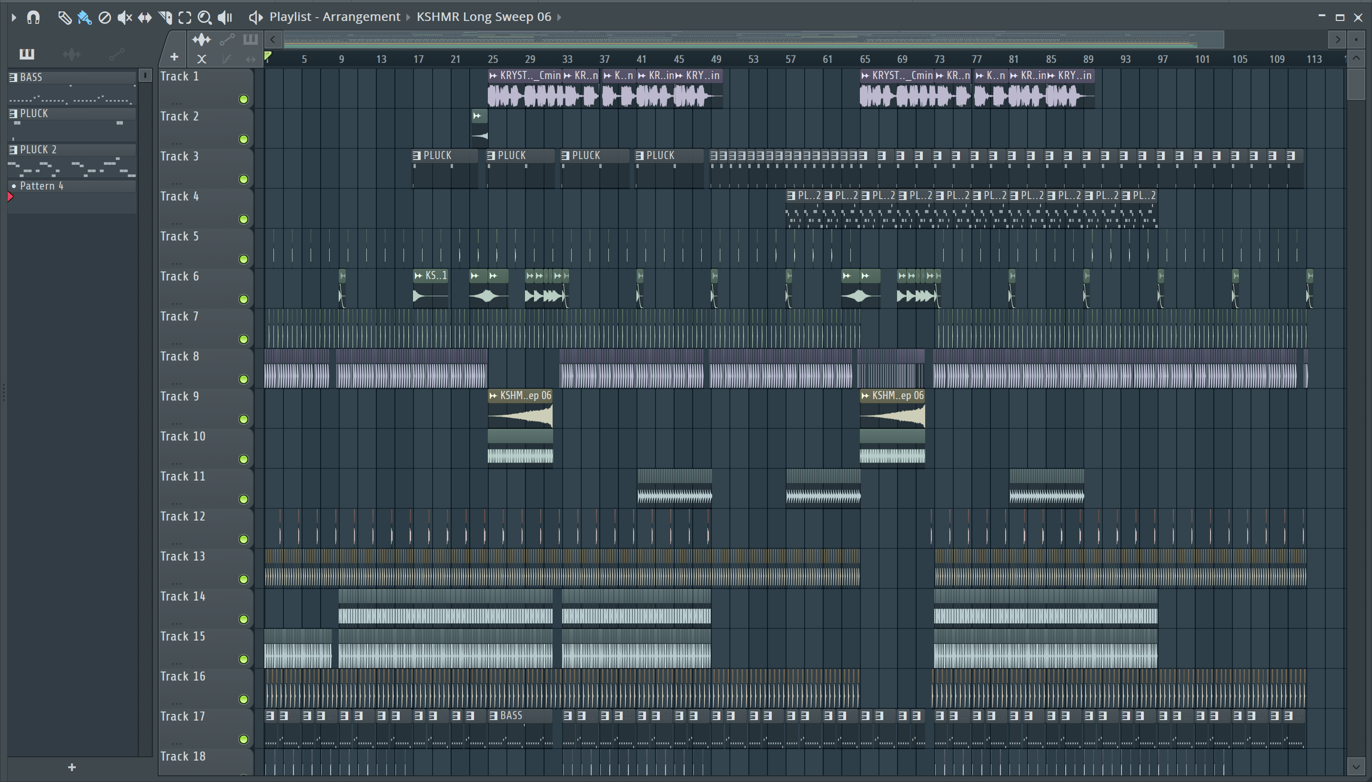Mute Track 17 with its green light
The image size is (1372, 782).
243,740
